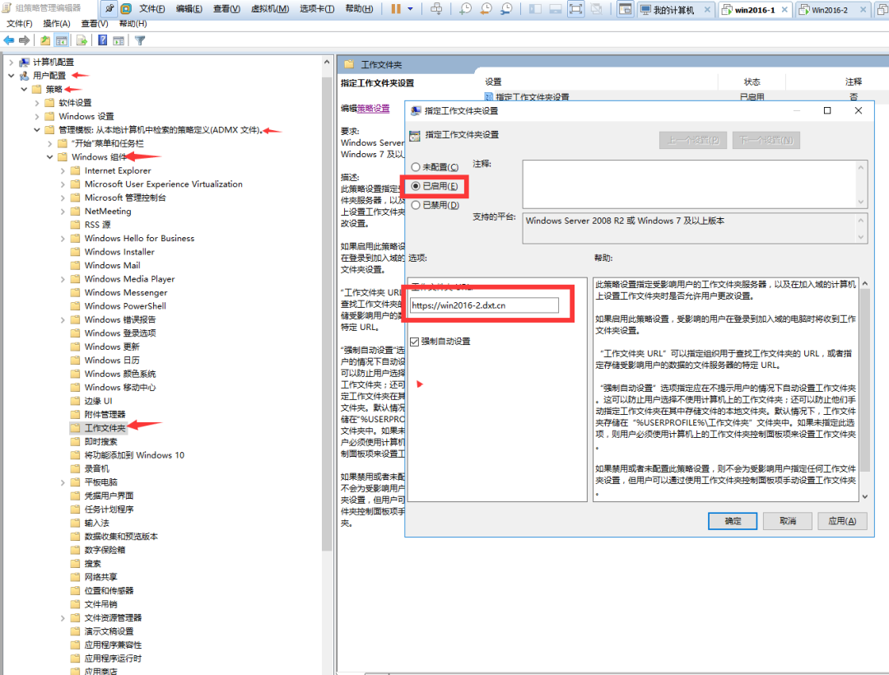Click the VMware pin icon

109,8
